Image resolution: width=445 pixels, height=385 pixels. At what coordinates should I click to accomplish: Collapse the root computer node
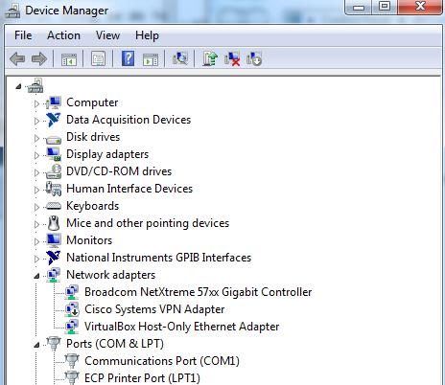(18, 86)
